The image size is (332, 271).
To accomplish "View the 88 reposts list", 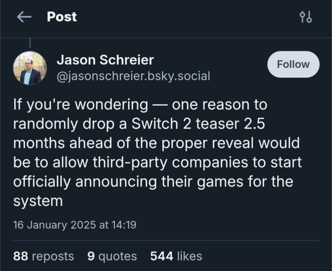I will 44,256.
